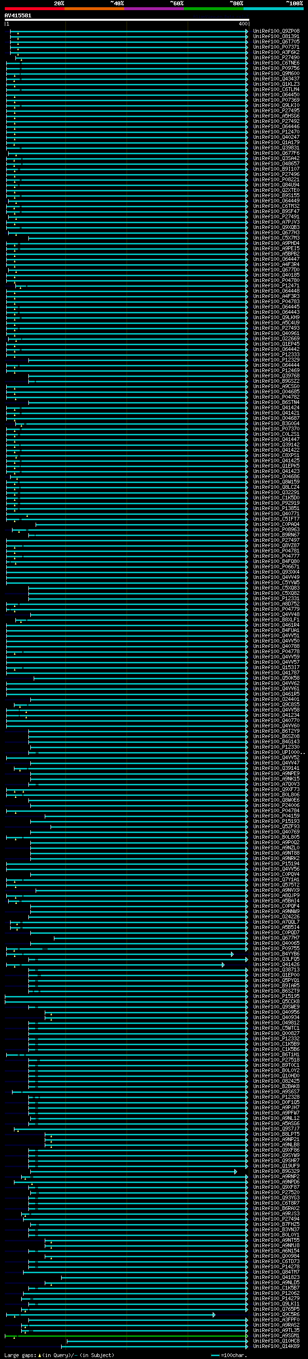Click the green ~80% identity legend segment

214,9
